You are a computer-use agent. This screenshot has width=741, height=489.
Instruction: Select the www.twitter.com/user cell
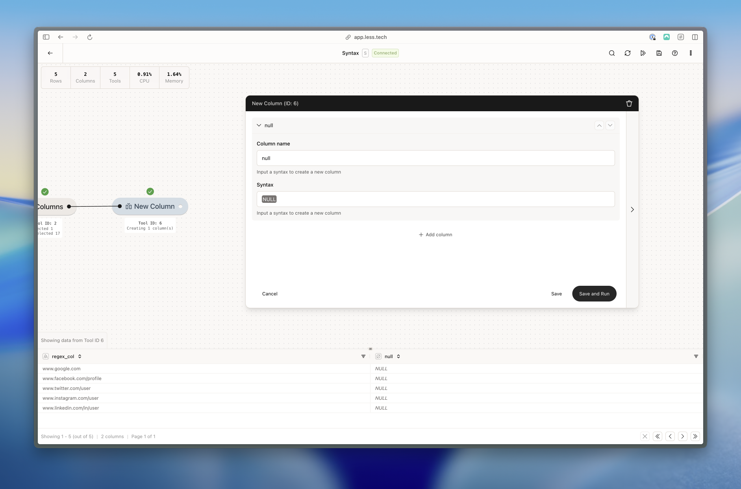click(x=204, y=388)
